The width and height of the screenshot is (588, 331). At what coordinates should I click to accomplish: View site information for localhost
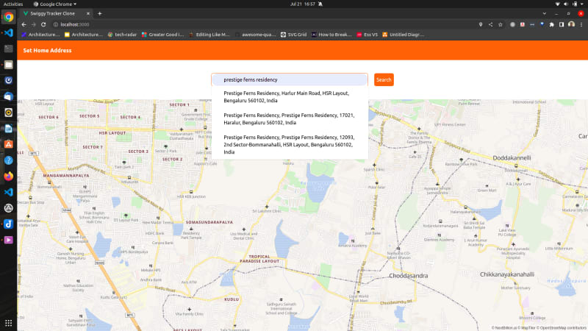point(56,24)
